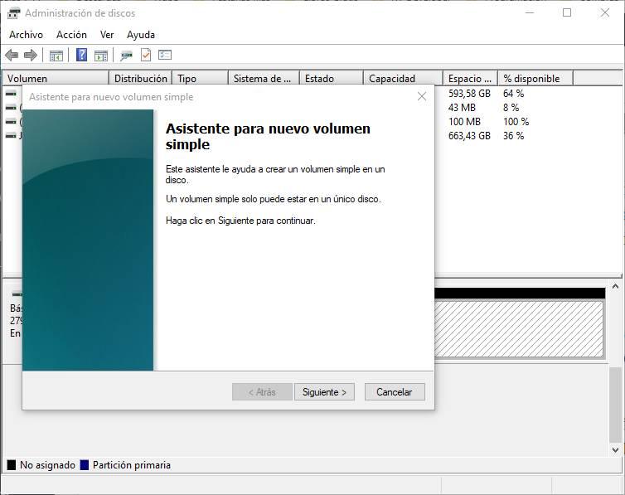Click the properties checkmark toolbar icon
This screenshot has height=495, width=625.
click(146, 55)
